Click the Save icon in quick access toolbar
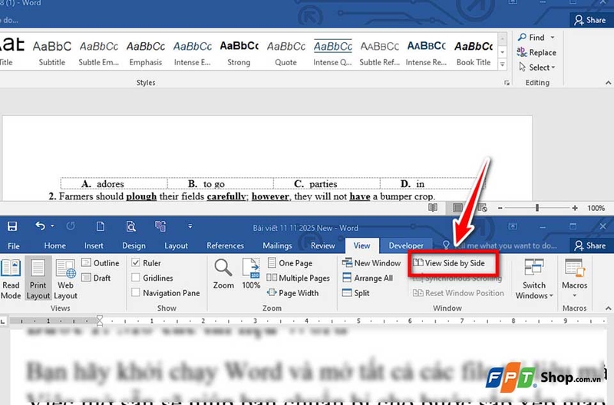The width and height of the screenshot is (614, 405). pos(12,226)
